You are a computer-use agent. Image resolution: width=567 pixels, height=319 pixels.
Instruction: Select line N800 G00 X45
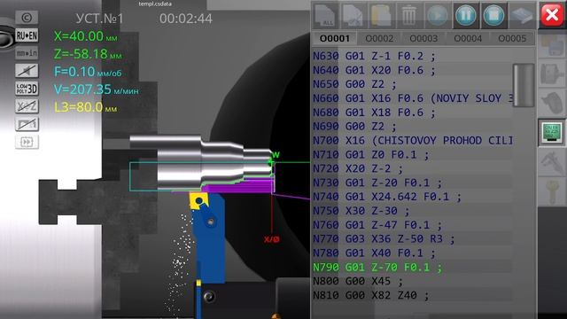point(412,281)
